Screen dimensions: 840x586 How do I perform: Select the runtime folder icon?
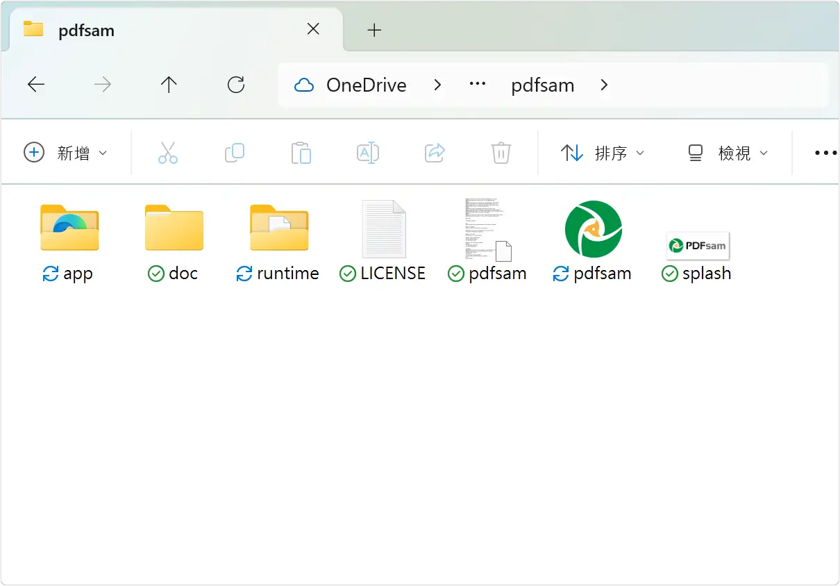(x=279, y=227)
